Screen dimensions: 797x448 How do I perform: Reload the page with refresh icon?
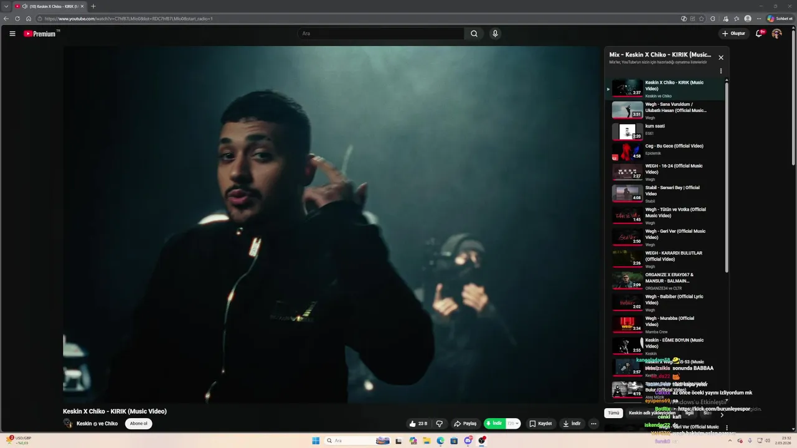pos(17,19)
